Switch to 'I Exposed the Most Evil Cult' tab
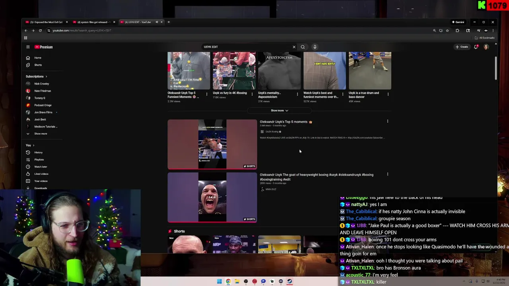Image resolution: width=509 pixels, height=286 pixels. (x=46, y=22)
